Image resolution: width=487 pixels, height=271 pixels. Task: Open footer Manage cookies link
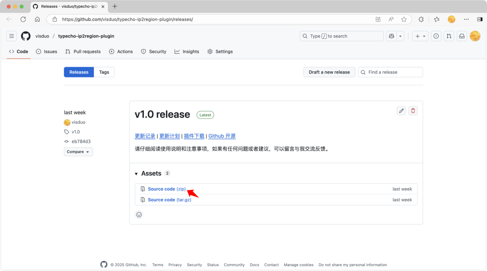(299, 265)
